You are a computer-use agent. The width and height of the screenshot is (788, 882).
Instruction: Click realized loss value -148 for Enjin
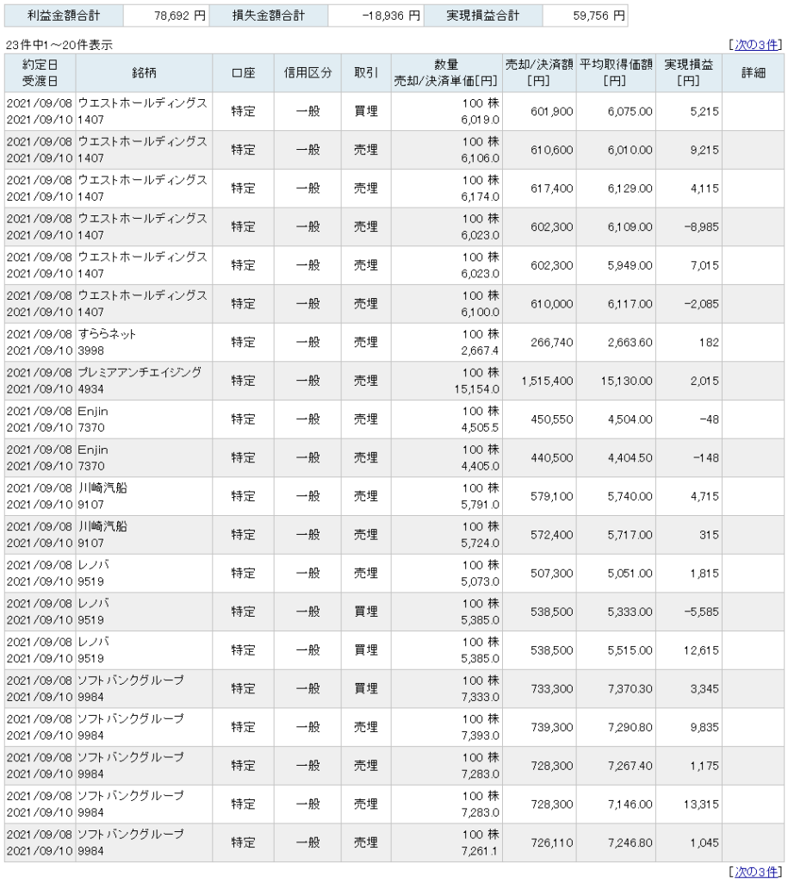(705, 458)
